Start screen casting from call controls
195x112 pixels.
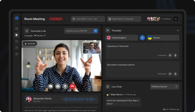(x=51, y=86)
